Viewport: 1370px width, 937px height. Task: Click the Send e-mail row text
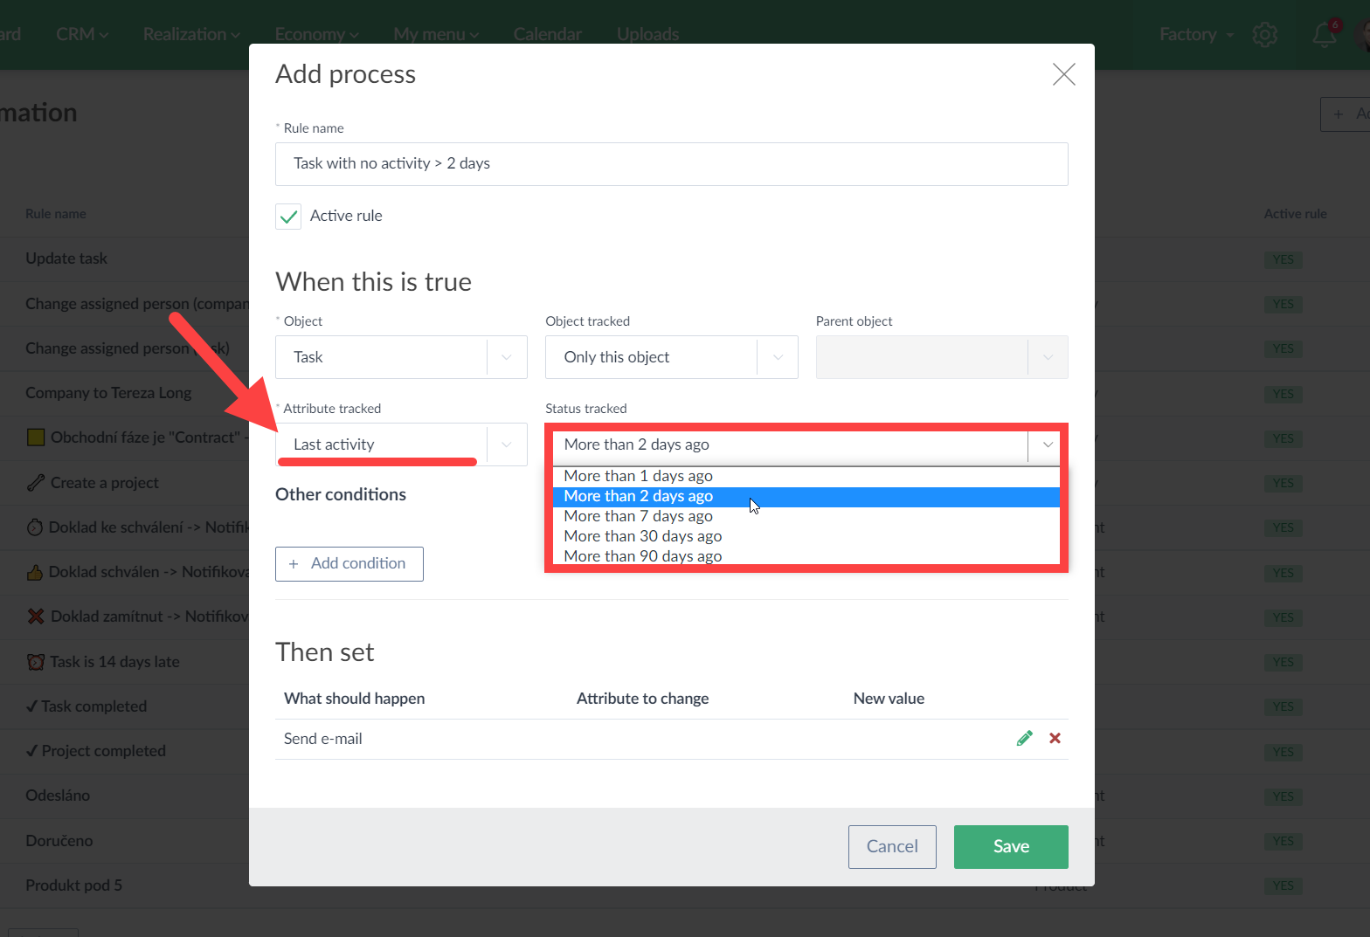click(x=322, y=739)
